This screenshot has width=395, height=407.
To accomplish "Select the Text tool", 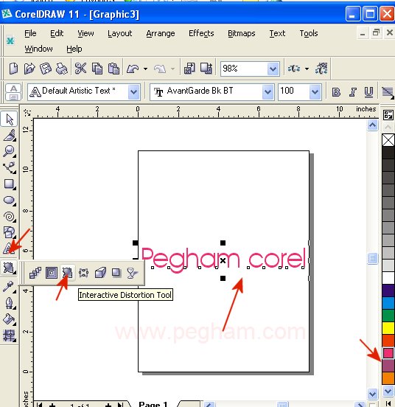I will click(x=10, y=248).
